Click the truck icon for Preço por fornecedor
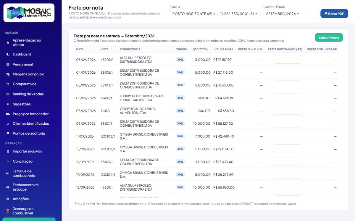Image resolution: width=355 pixels, height=221 pixels. [x=8, y=114]
